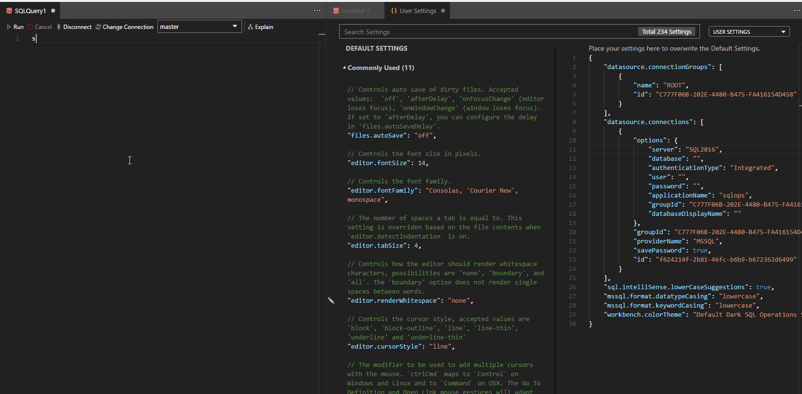Click the "editor.fontFamily" setting line
The image size is (802, 394).
(432, 195)
